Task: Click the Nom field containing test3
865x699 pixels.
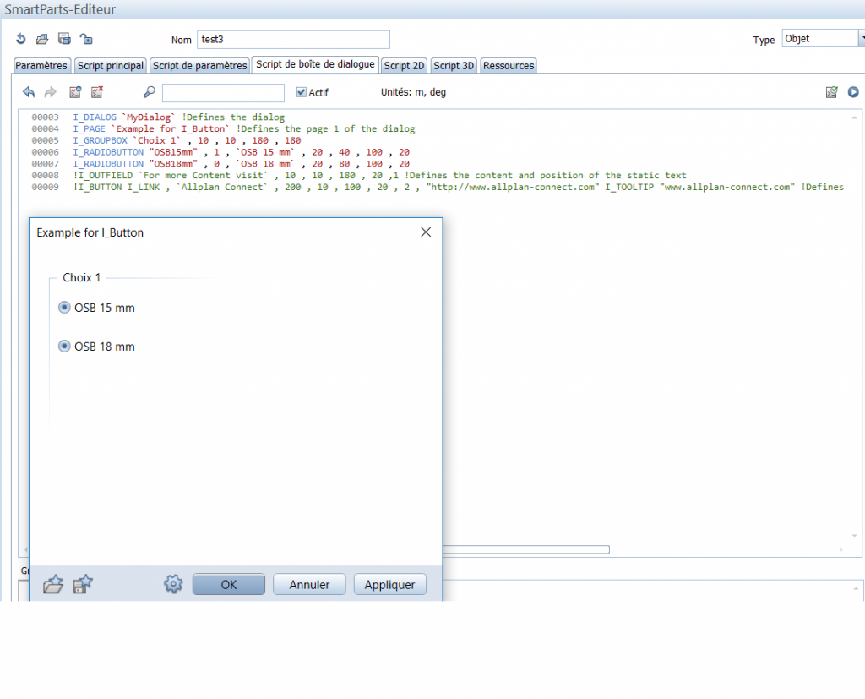Action: [293, 39]
